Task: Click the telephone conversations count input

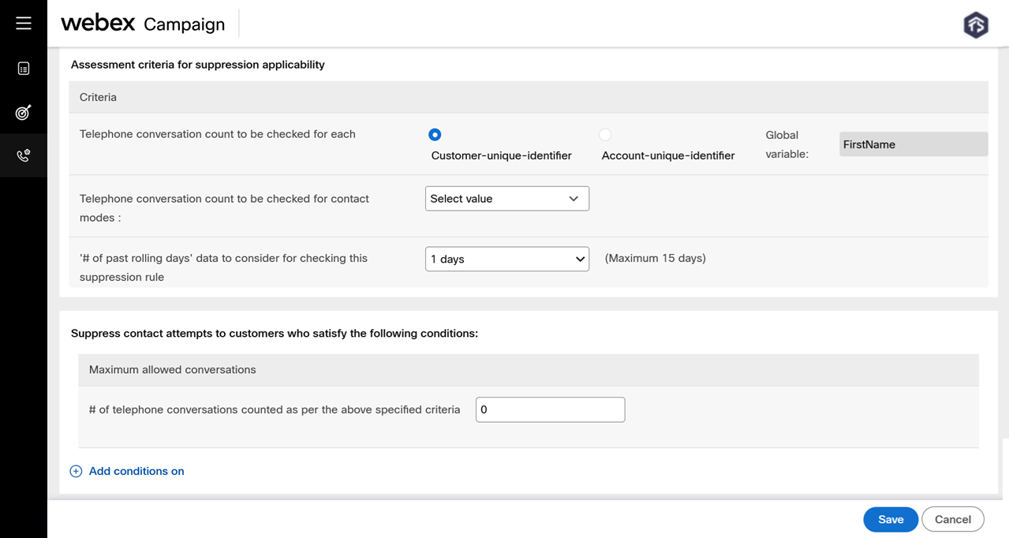Action: pos(551,409)
